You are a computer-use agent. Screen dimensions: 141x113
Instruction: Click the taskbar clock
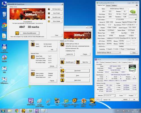pyautogui.click(x=135, y=111)
